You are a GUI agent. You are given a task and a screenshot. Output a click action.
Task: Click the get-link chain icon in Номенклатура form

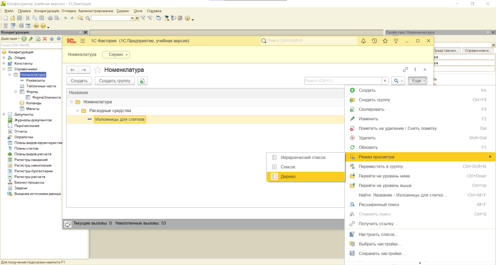coord(405,70)
